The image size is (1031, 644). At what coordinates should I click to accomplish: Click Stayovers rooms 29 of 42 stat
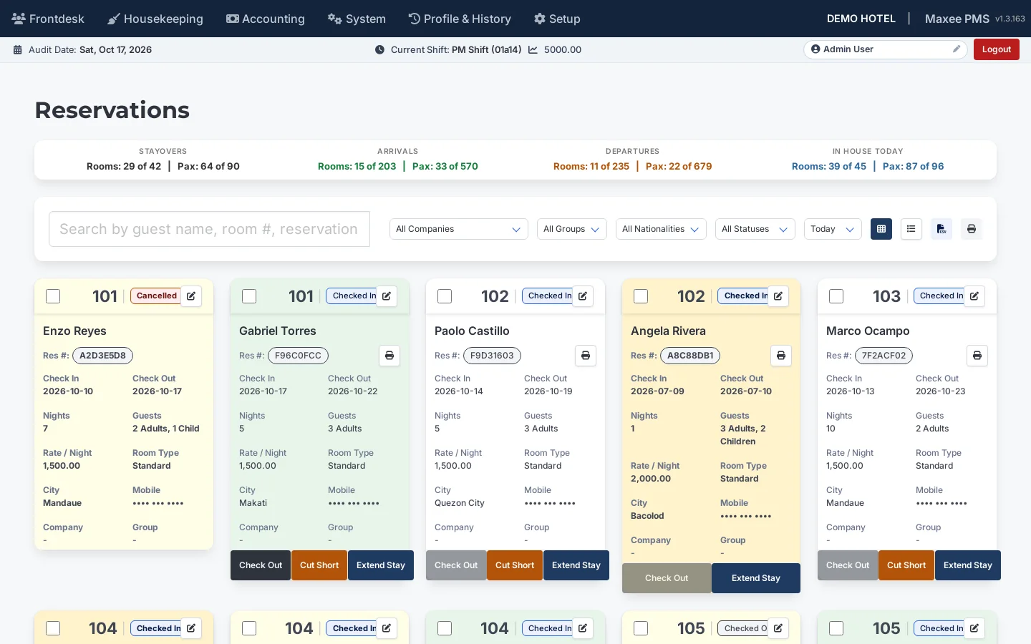[x=124, y=166]
